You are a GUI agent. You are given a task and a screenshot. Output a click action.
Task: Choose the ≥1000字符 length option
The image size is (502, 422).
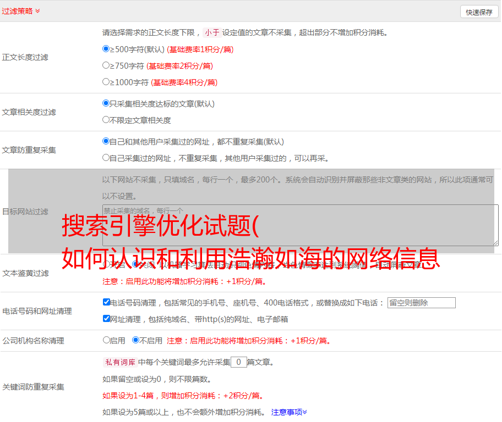tap(106, 82)
